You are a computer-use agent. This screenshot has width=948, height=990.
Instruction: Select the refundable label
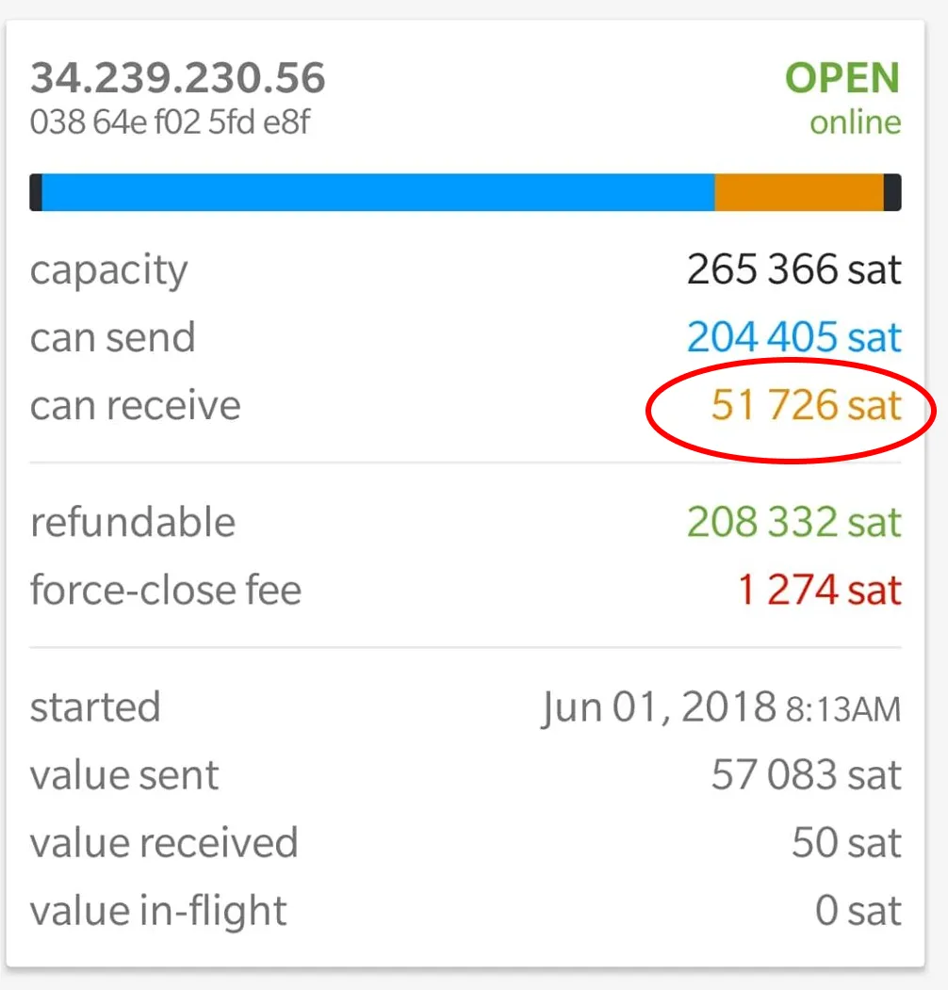coord(133,522)
